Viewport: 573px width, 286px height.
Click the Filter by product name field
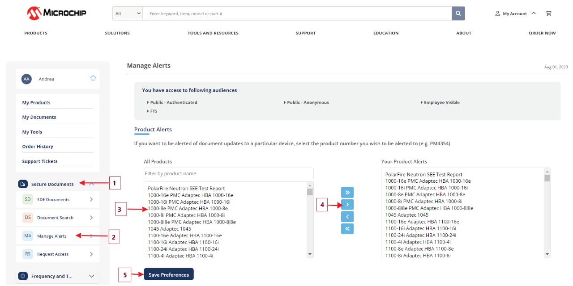pyautogui.click(x=228, y=173)
